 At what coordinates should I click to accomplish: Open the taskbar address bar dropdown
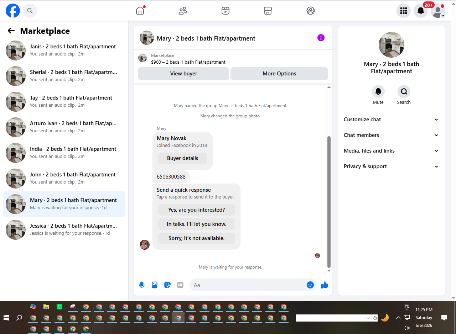[368, 318]
